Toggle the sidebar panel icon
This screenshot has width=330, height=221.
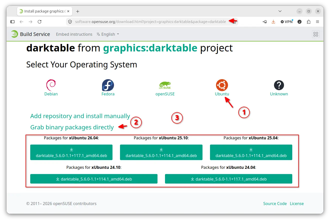(12, 22)
